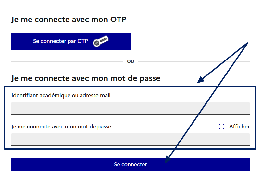Click the OU separator text
Viewport: 262px width, 174px height.
131,61
